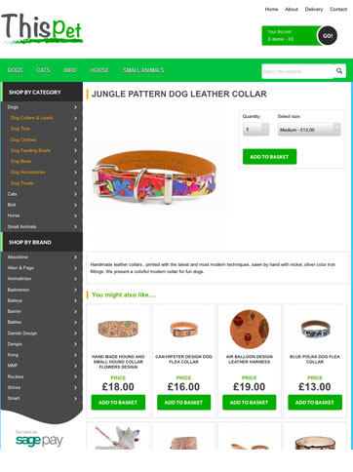This screenshot has width=353, height=472.
Task: Click the search the website field
Action: click(297, 71)
